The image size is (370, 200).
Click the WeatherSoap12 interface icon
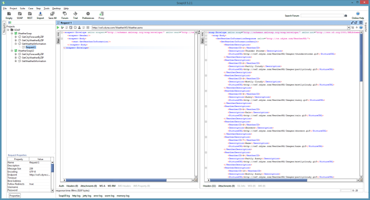coord(16,51)
